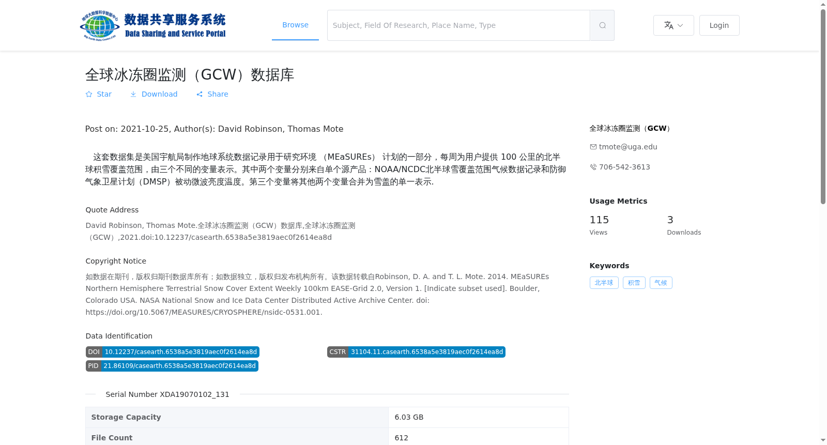Click the Keywords heading
This screenshot has width=827, height=445.
click(x=609, y=266)
